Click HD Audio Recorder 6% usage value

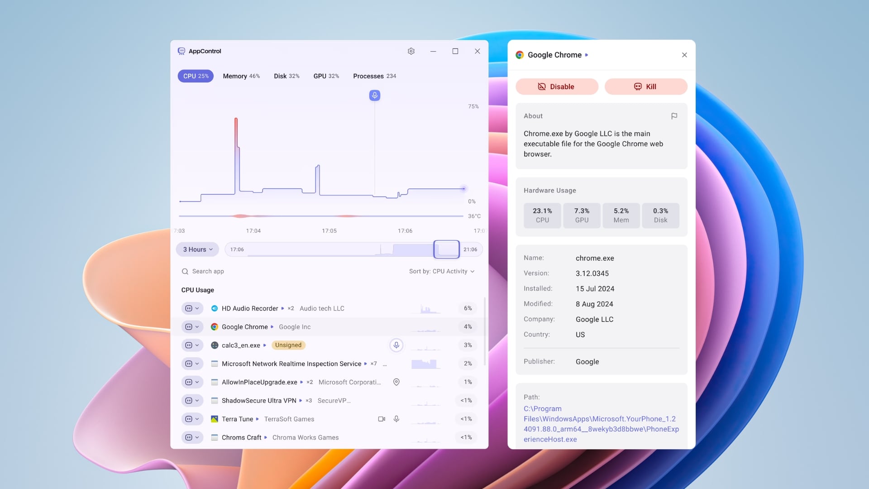click(468, 308)
